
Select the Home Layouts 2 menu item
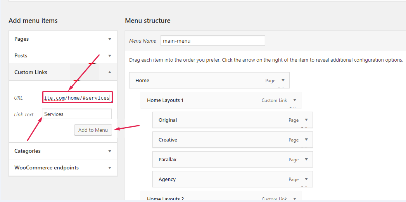202,198
